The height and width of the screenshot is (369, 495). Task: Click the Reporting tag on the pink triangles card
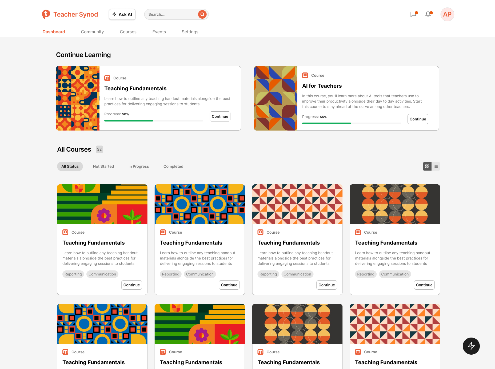268,274
